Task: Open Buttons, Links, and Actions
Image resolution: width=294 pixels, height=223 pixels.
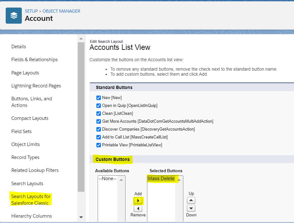Action: pyautogui.click(x=32, y=102)
